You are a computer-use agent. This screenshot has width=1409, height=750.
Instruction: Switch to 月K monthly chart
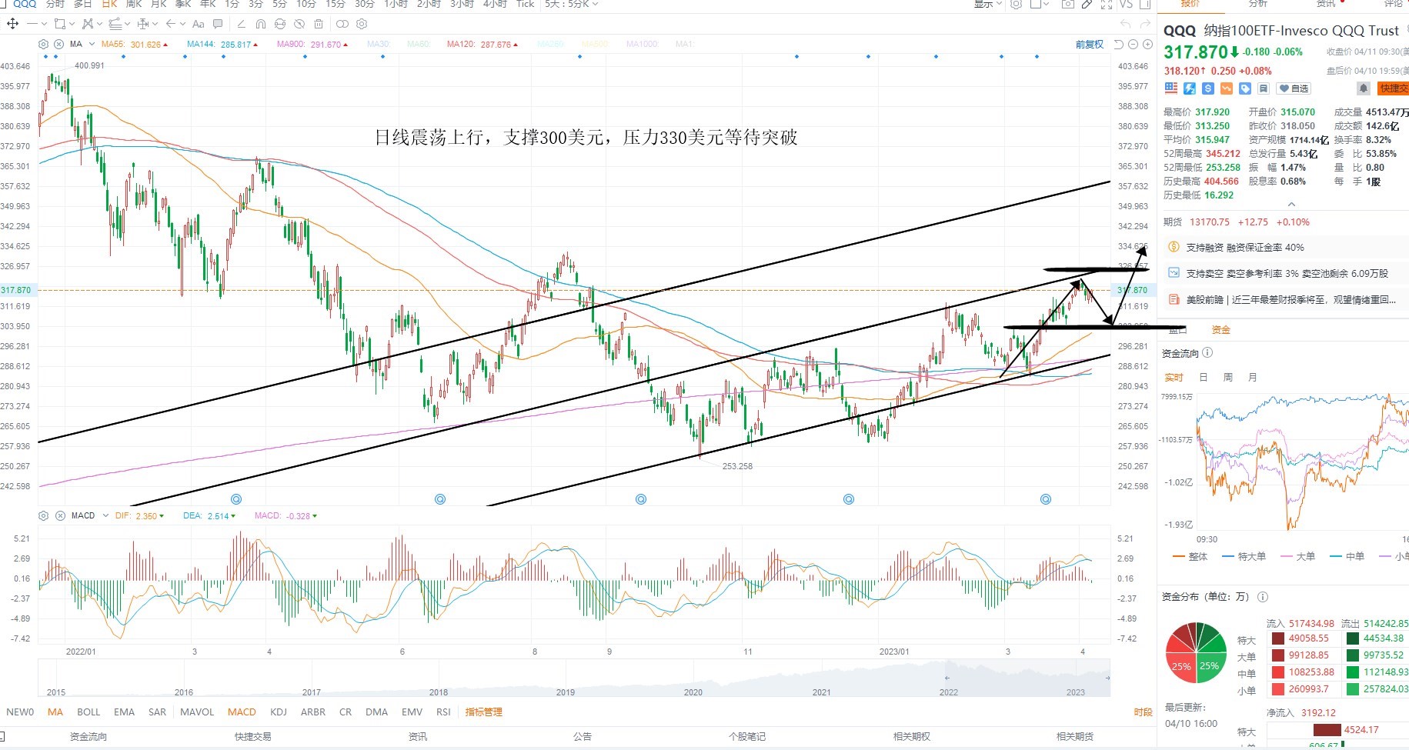[x=159, y=4]
